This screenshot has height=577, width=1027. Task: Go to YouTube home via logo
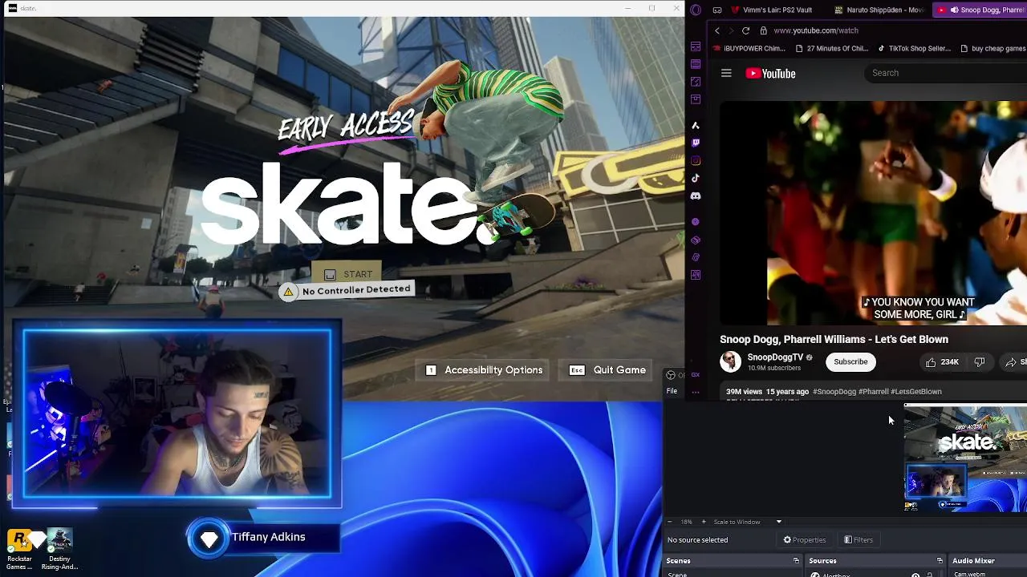tap(770, 73)
